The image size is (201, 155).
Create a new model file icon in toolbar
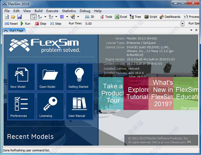tap(7, 17)
